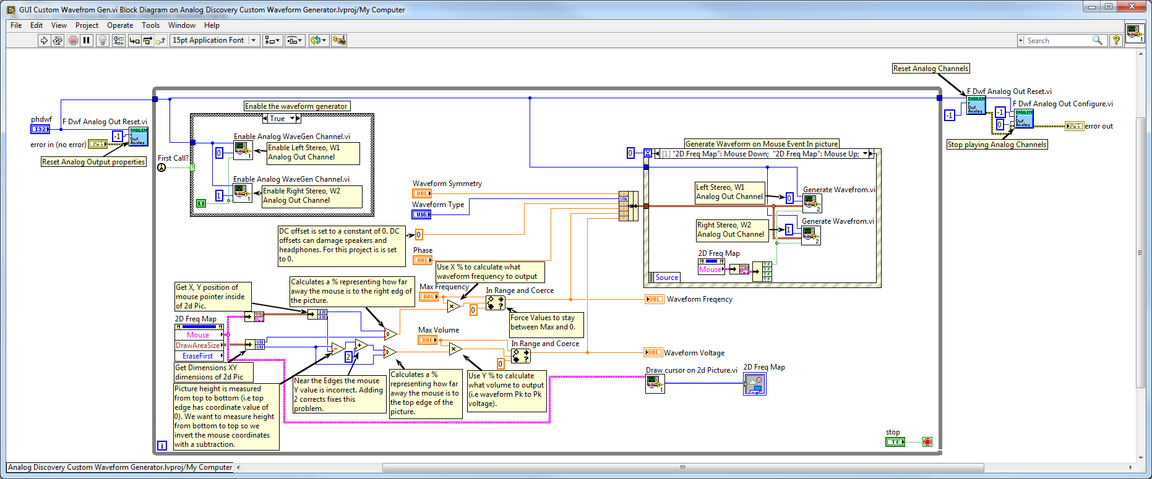Open the event case selector dropdown arrow
The image size is (1152, 479).
coord(866,153)
